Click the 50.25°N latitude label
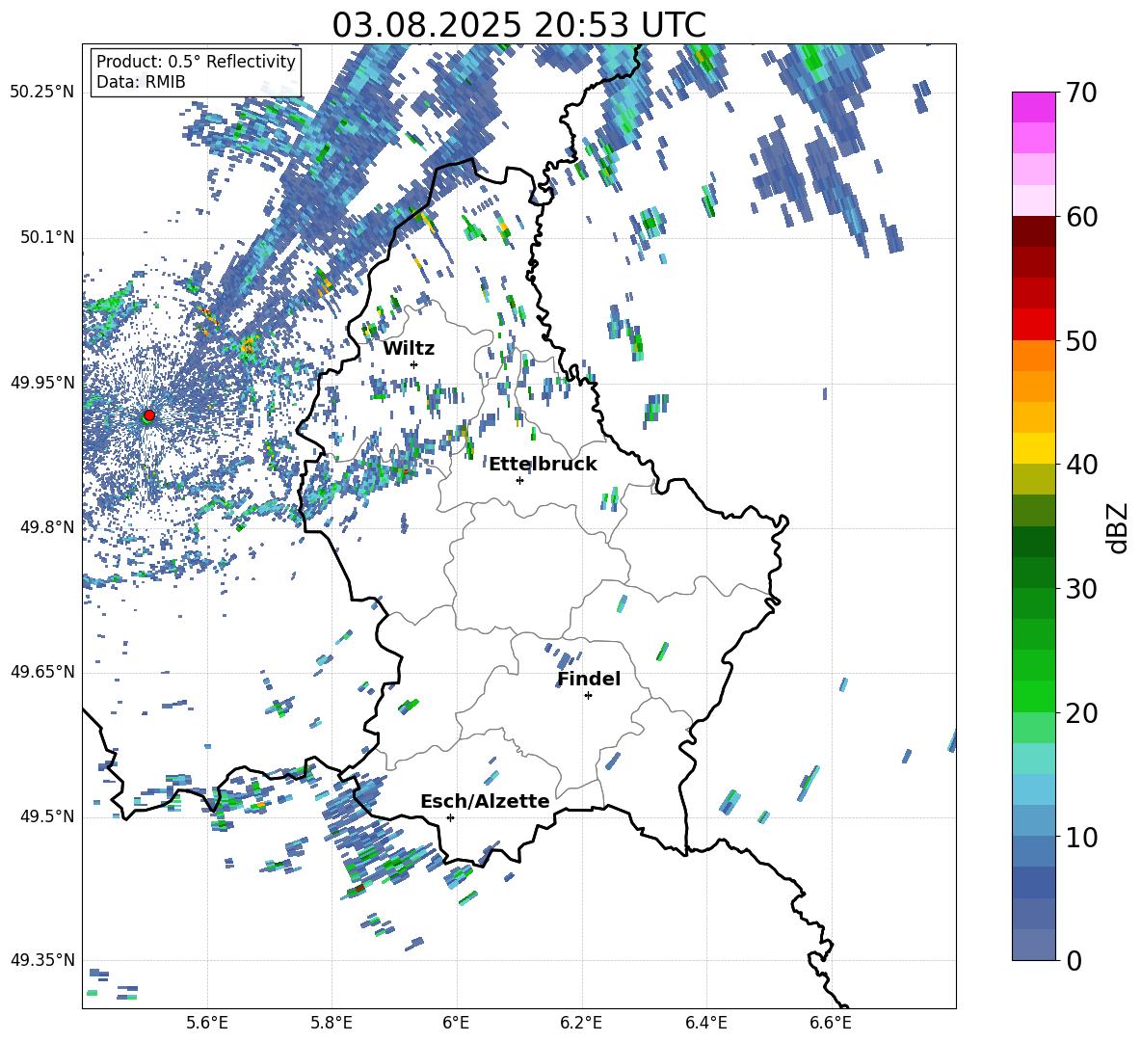The height and width of the screenshot is (1042, 1141). (42, 93)
